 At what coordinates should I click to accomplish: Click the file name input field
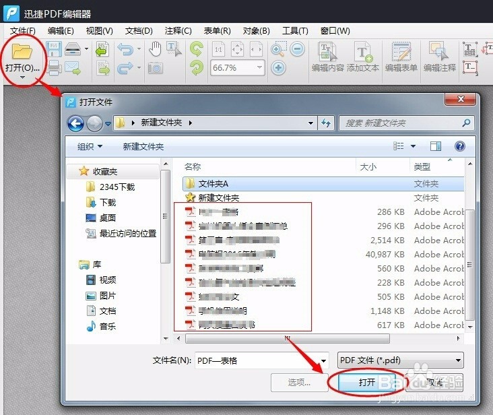coord(261,360)
